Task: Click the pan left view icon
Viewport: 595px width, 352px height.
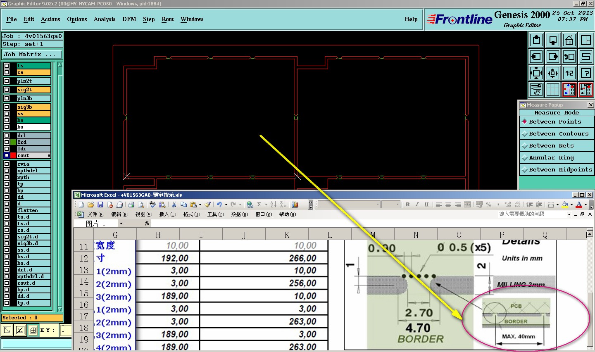Action: (x=536, y=57)
